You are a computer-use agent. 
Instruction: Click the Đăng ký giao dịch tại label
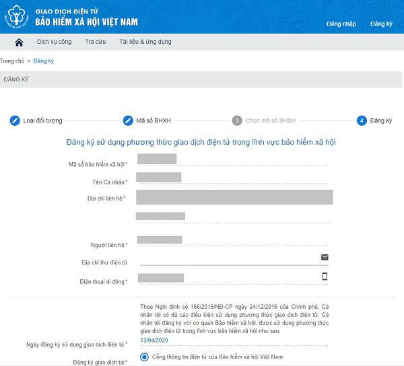100,363
